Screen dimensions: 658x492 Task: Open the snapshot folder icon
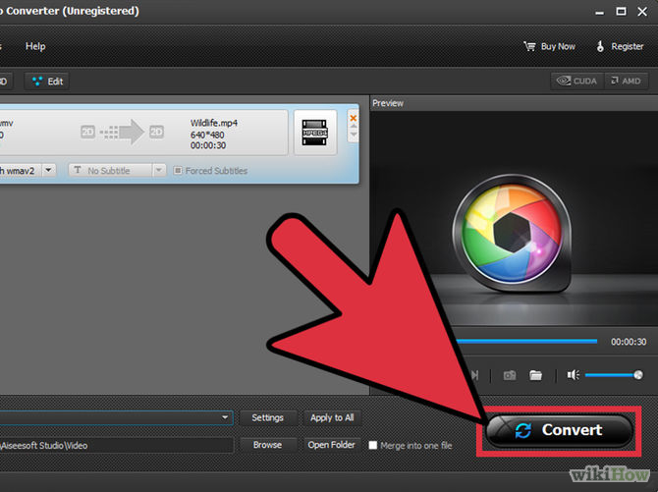[x=536, y=375]
